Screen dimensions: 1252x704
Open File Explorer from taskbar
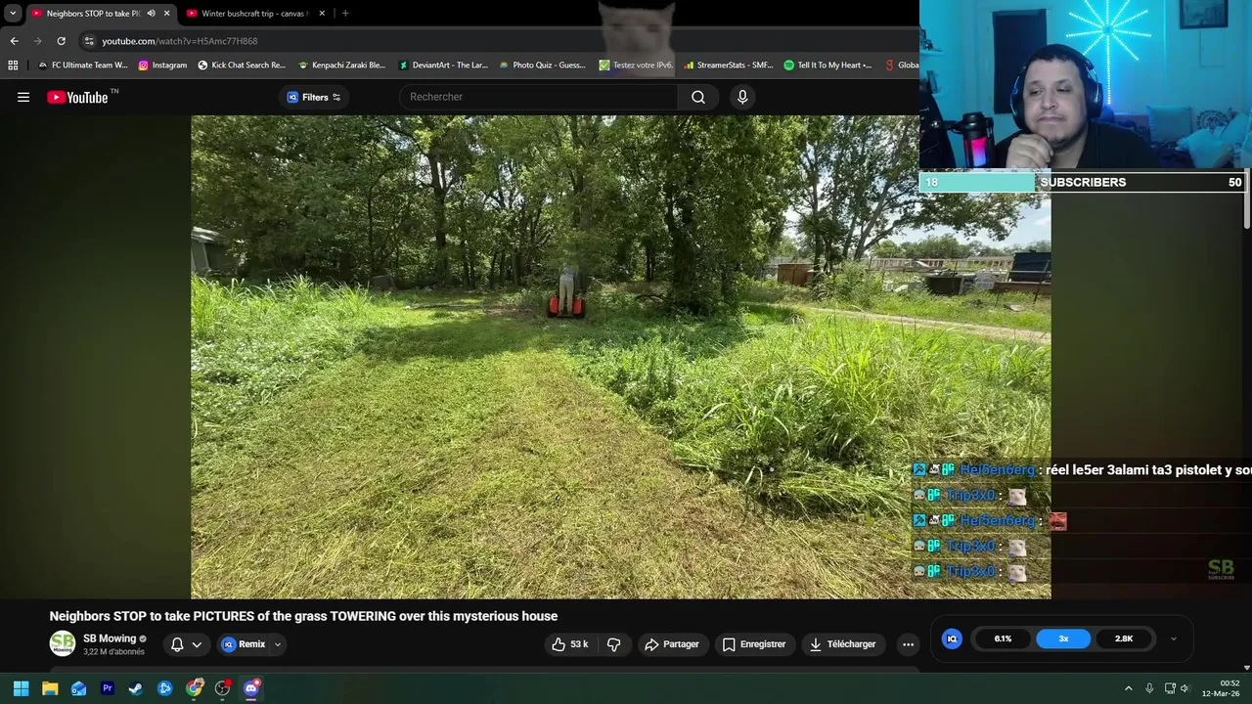[50, 688]
